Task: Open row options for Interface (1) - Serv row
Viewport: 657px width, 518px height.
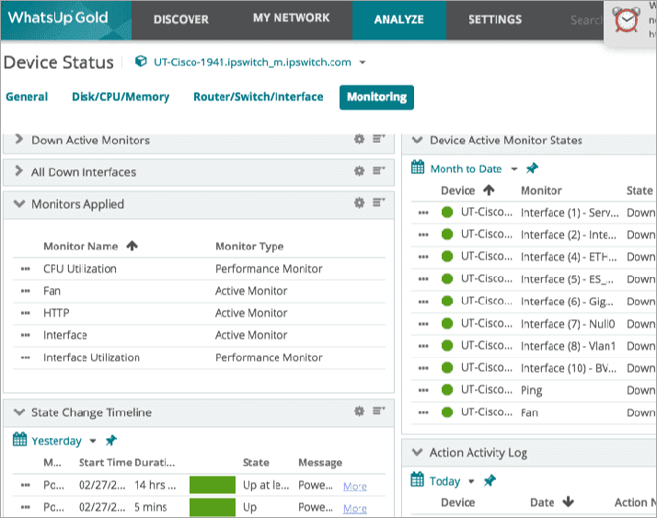Action: (423, 213)
